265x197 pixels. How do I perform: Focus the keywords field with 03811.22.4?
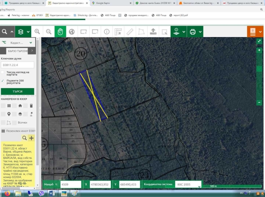point(17,65)
